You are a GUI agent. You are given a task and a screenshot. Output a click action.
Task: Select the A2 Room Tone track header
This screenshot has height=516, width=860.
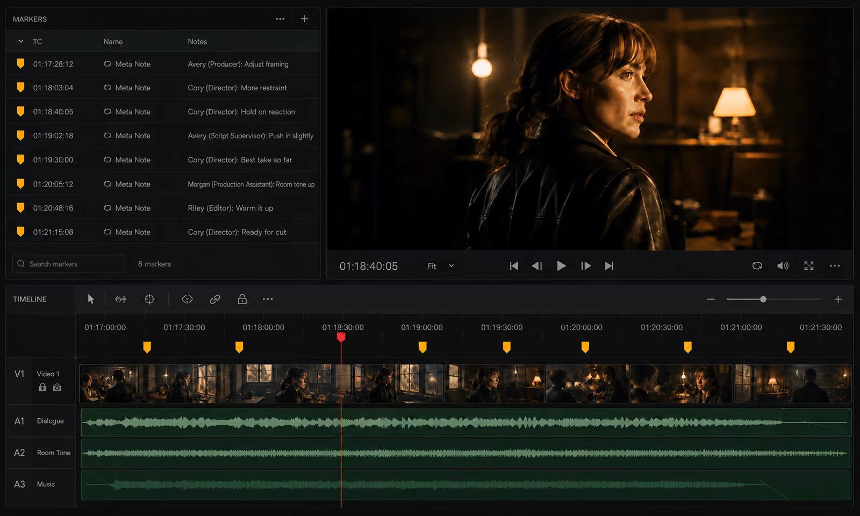pos(40,453)
